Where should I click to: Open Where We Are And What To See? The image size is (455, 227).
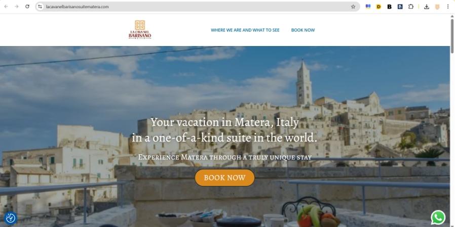tap(245, 30)
